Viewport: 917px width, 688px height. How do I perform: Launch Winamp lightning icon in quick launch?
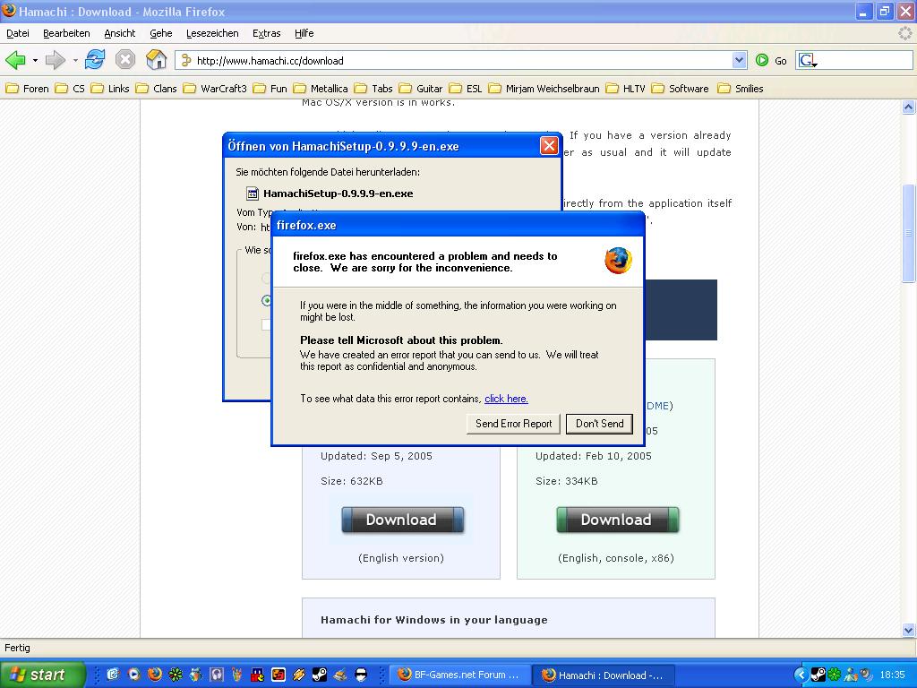click(x=299, y=675)
